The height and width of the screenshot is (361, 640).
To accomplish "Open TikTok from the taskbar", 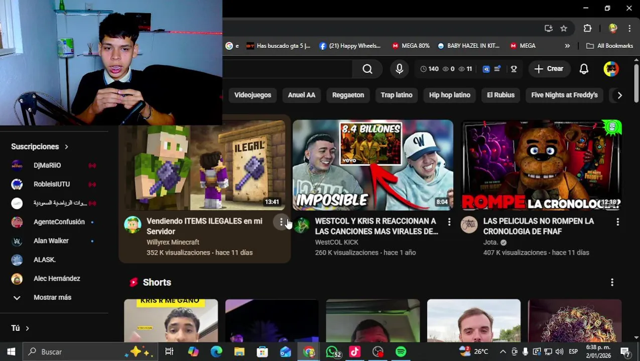I will pyautogui.click(x=355, y=352).
